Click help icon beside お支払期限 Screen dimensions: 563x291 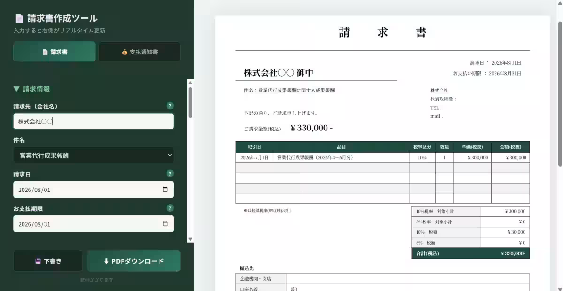pos(170,208)
